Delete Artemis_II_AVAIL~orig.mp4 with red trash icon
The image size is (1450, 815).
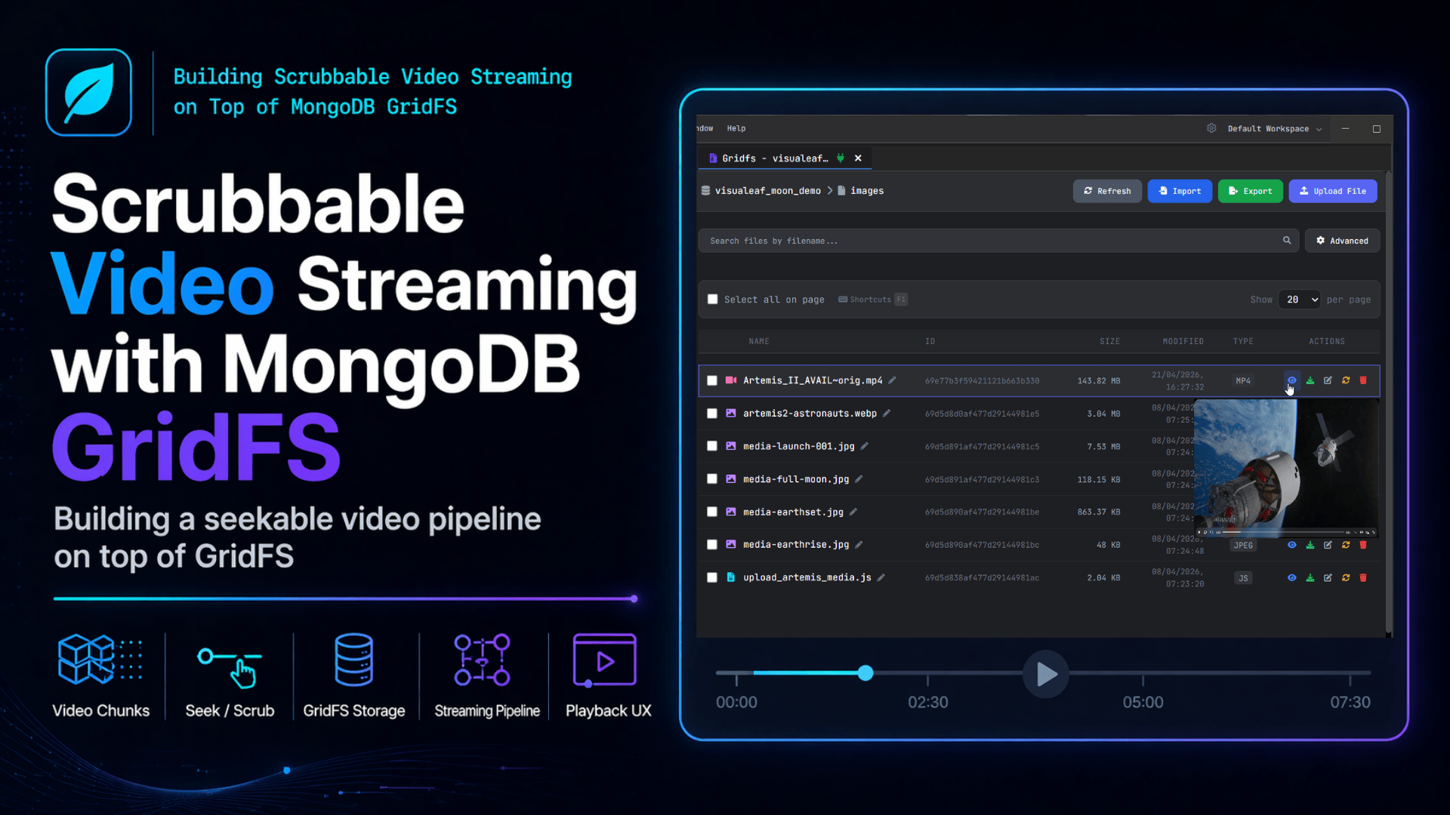[x=1363, y=380]
